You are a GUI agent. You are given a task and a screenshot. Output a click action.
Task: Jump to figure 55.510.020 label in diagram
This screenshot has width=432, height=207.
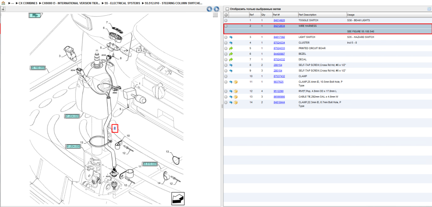point(149,164)
